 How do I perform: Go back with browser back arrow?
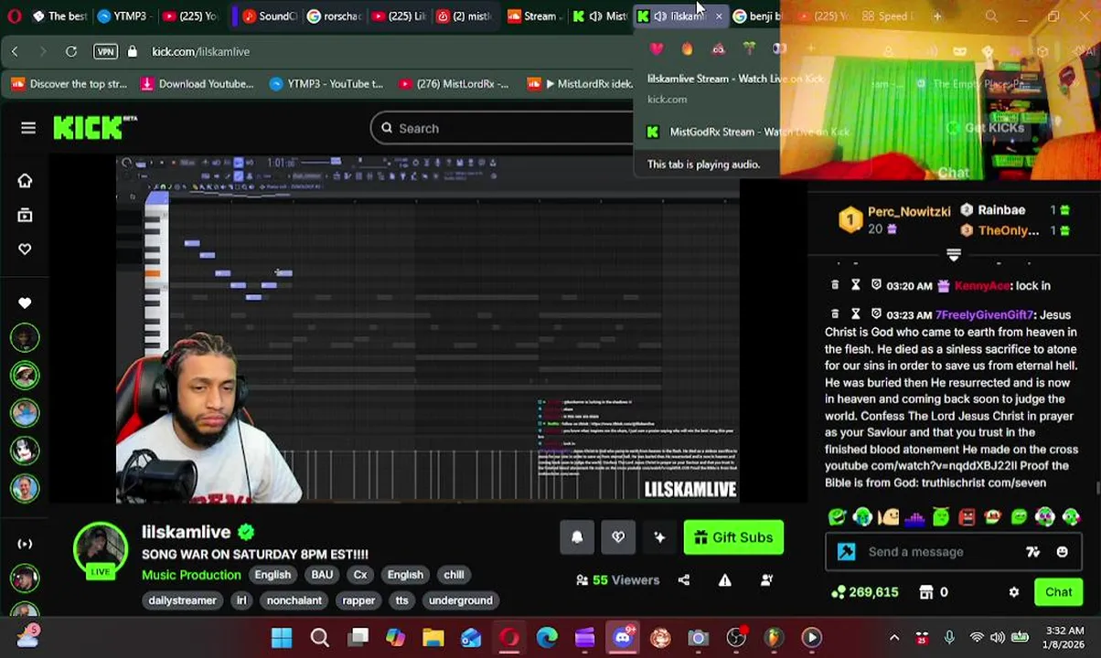point(15,52)
